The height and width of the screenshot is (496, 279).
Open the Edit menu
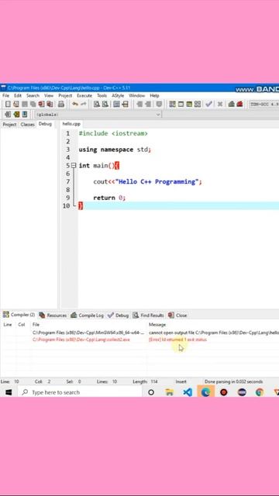(x=18, y=95)
